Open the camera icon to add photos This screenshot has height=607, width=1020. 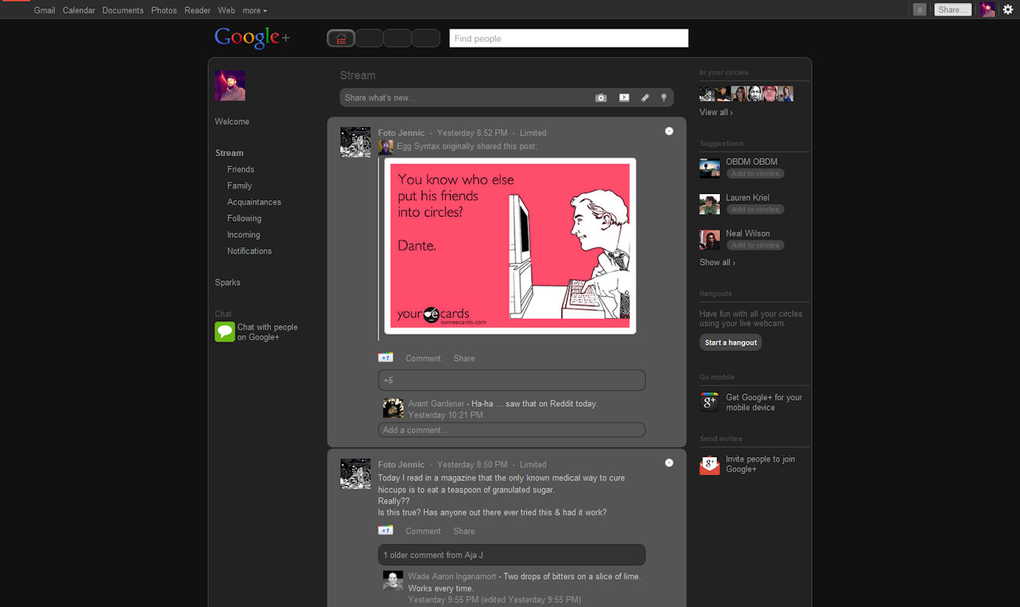(x=601, y=97)
